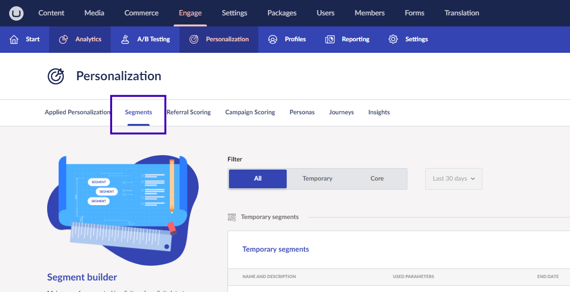
Task: Open Analytics pie chart icon
Action: [63, 39]
